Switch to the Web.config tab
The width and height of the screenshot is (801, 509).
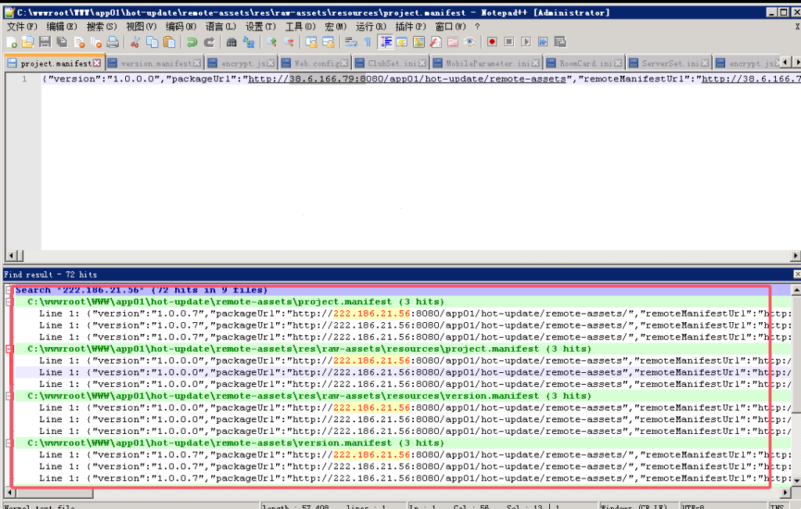pos(316,63)
